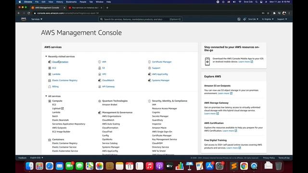
Task: Open CloudTrail under Management & Governance
Action: click(107, 132)
